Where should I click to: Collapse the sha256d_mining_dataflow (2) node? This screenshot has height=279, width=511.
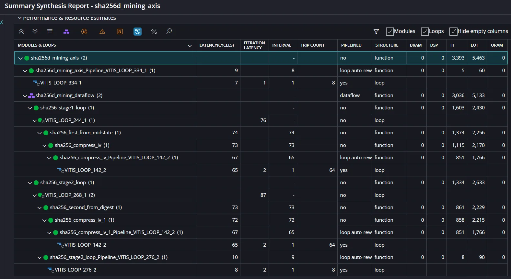coord(25,95)
